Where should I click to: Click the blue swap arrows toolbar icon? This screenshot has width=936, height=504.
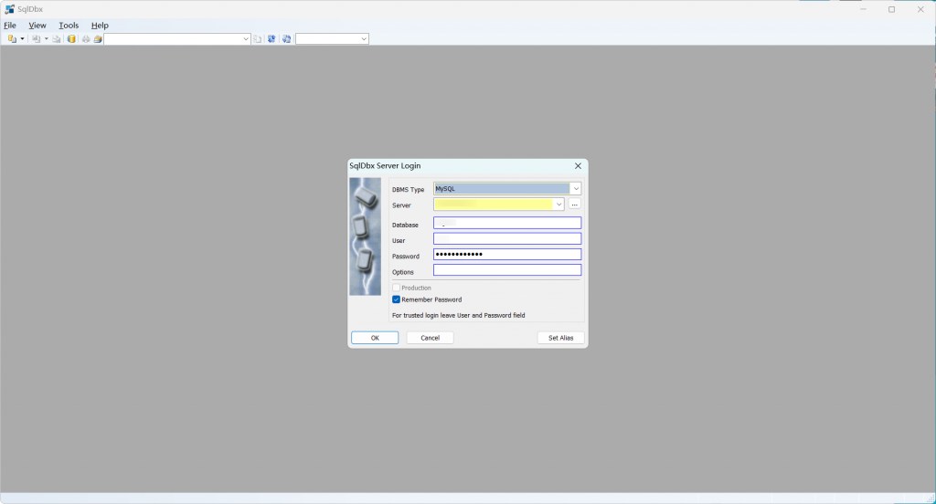pos(286,38)
